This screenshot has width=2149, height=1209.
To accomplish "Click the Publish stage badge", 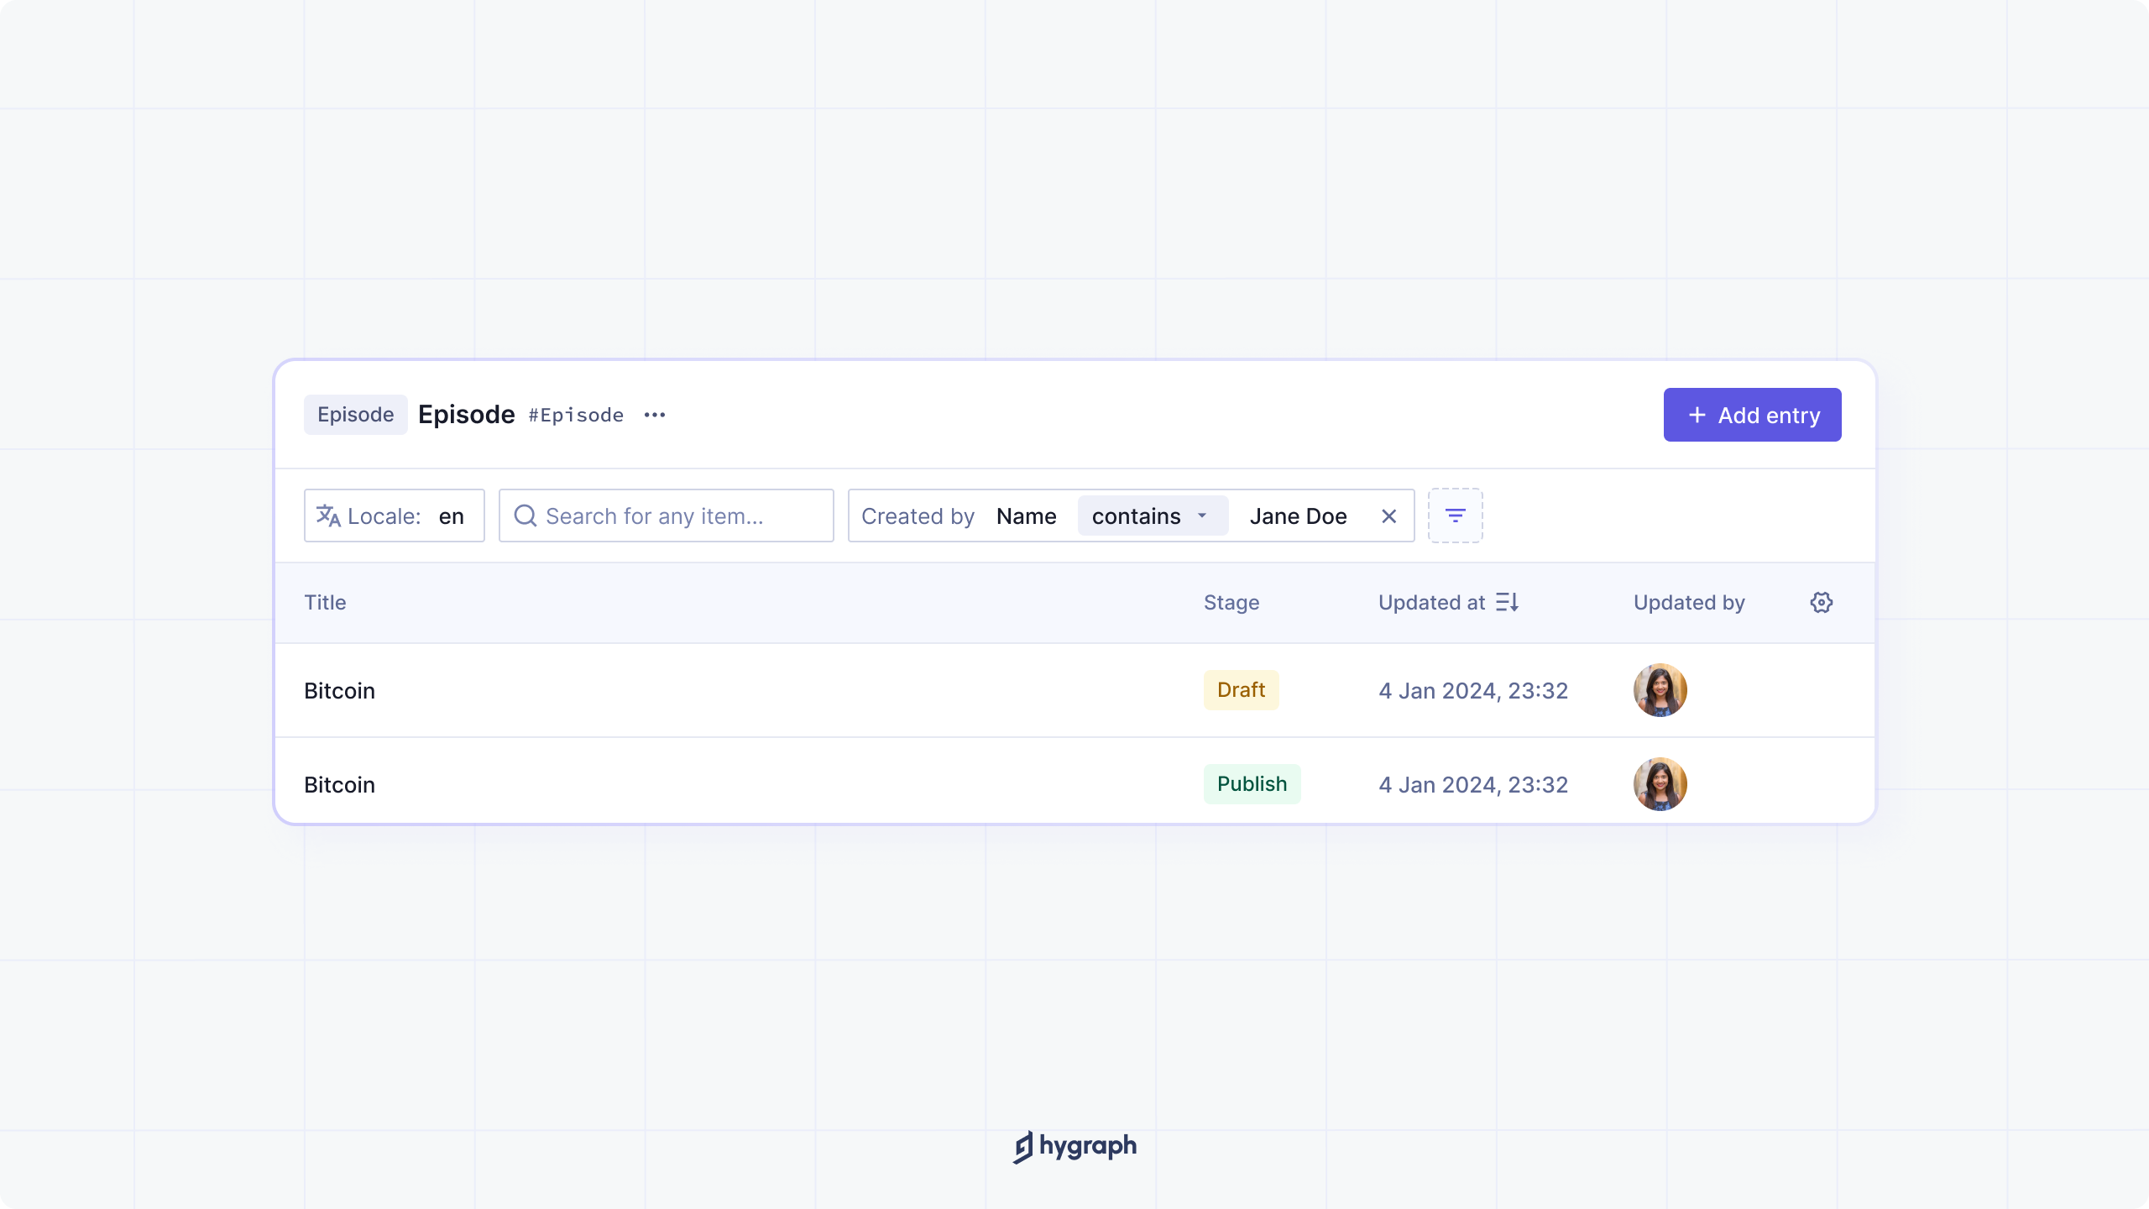I will pos(1252,783).
